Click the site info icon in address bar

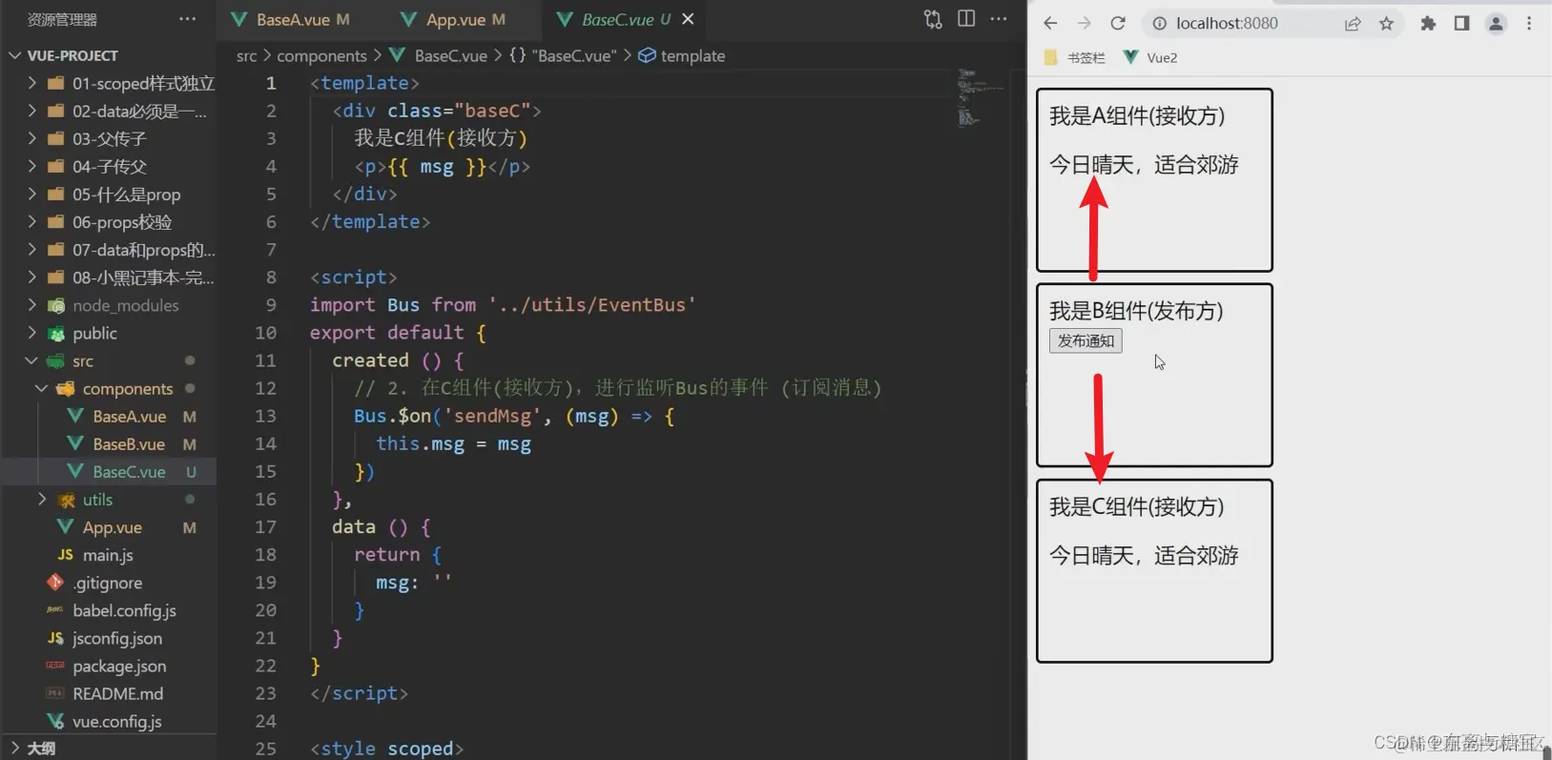coord(1159,23)
